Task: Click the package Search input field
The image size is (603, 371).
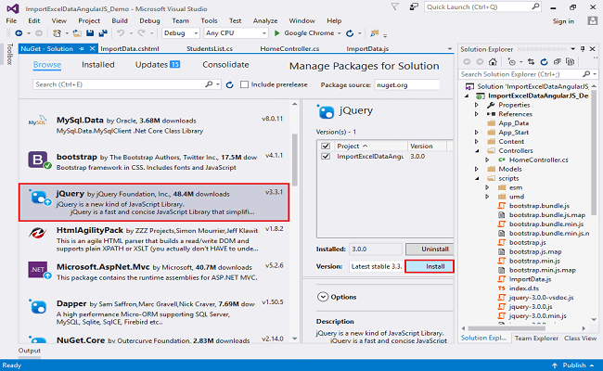Action: [126, 84]
